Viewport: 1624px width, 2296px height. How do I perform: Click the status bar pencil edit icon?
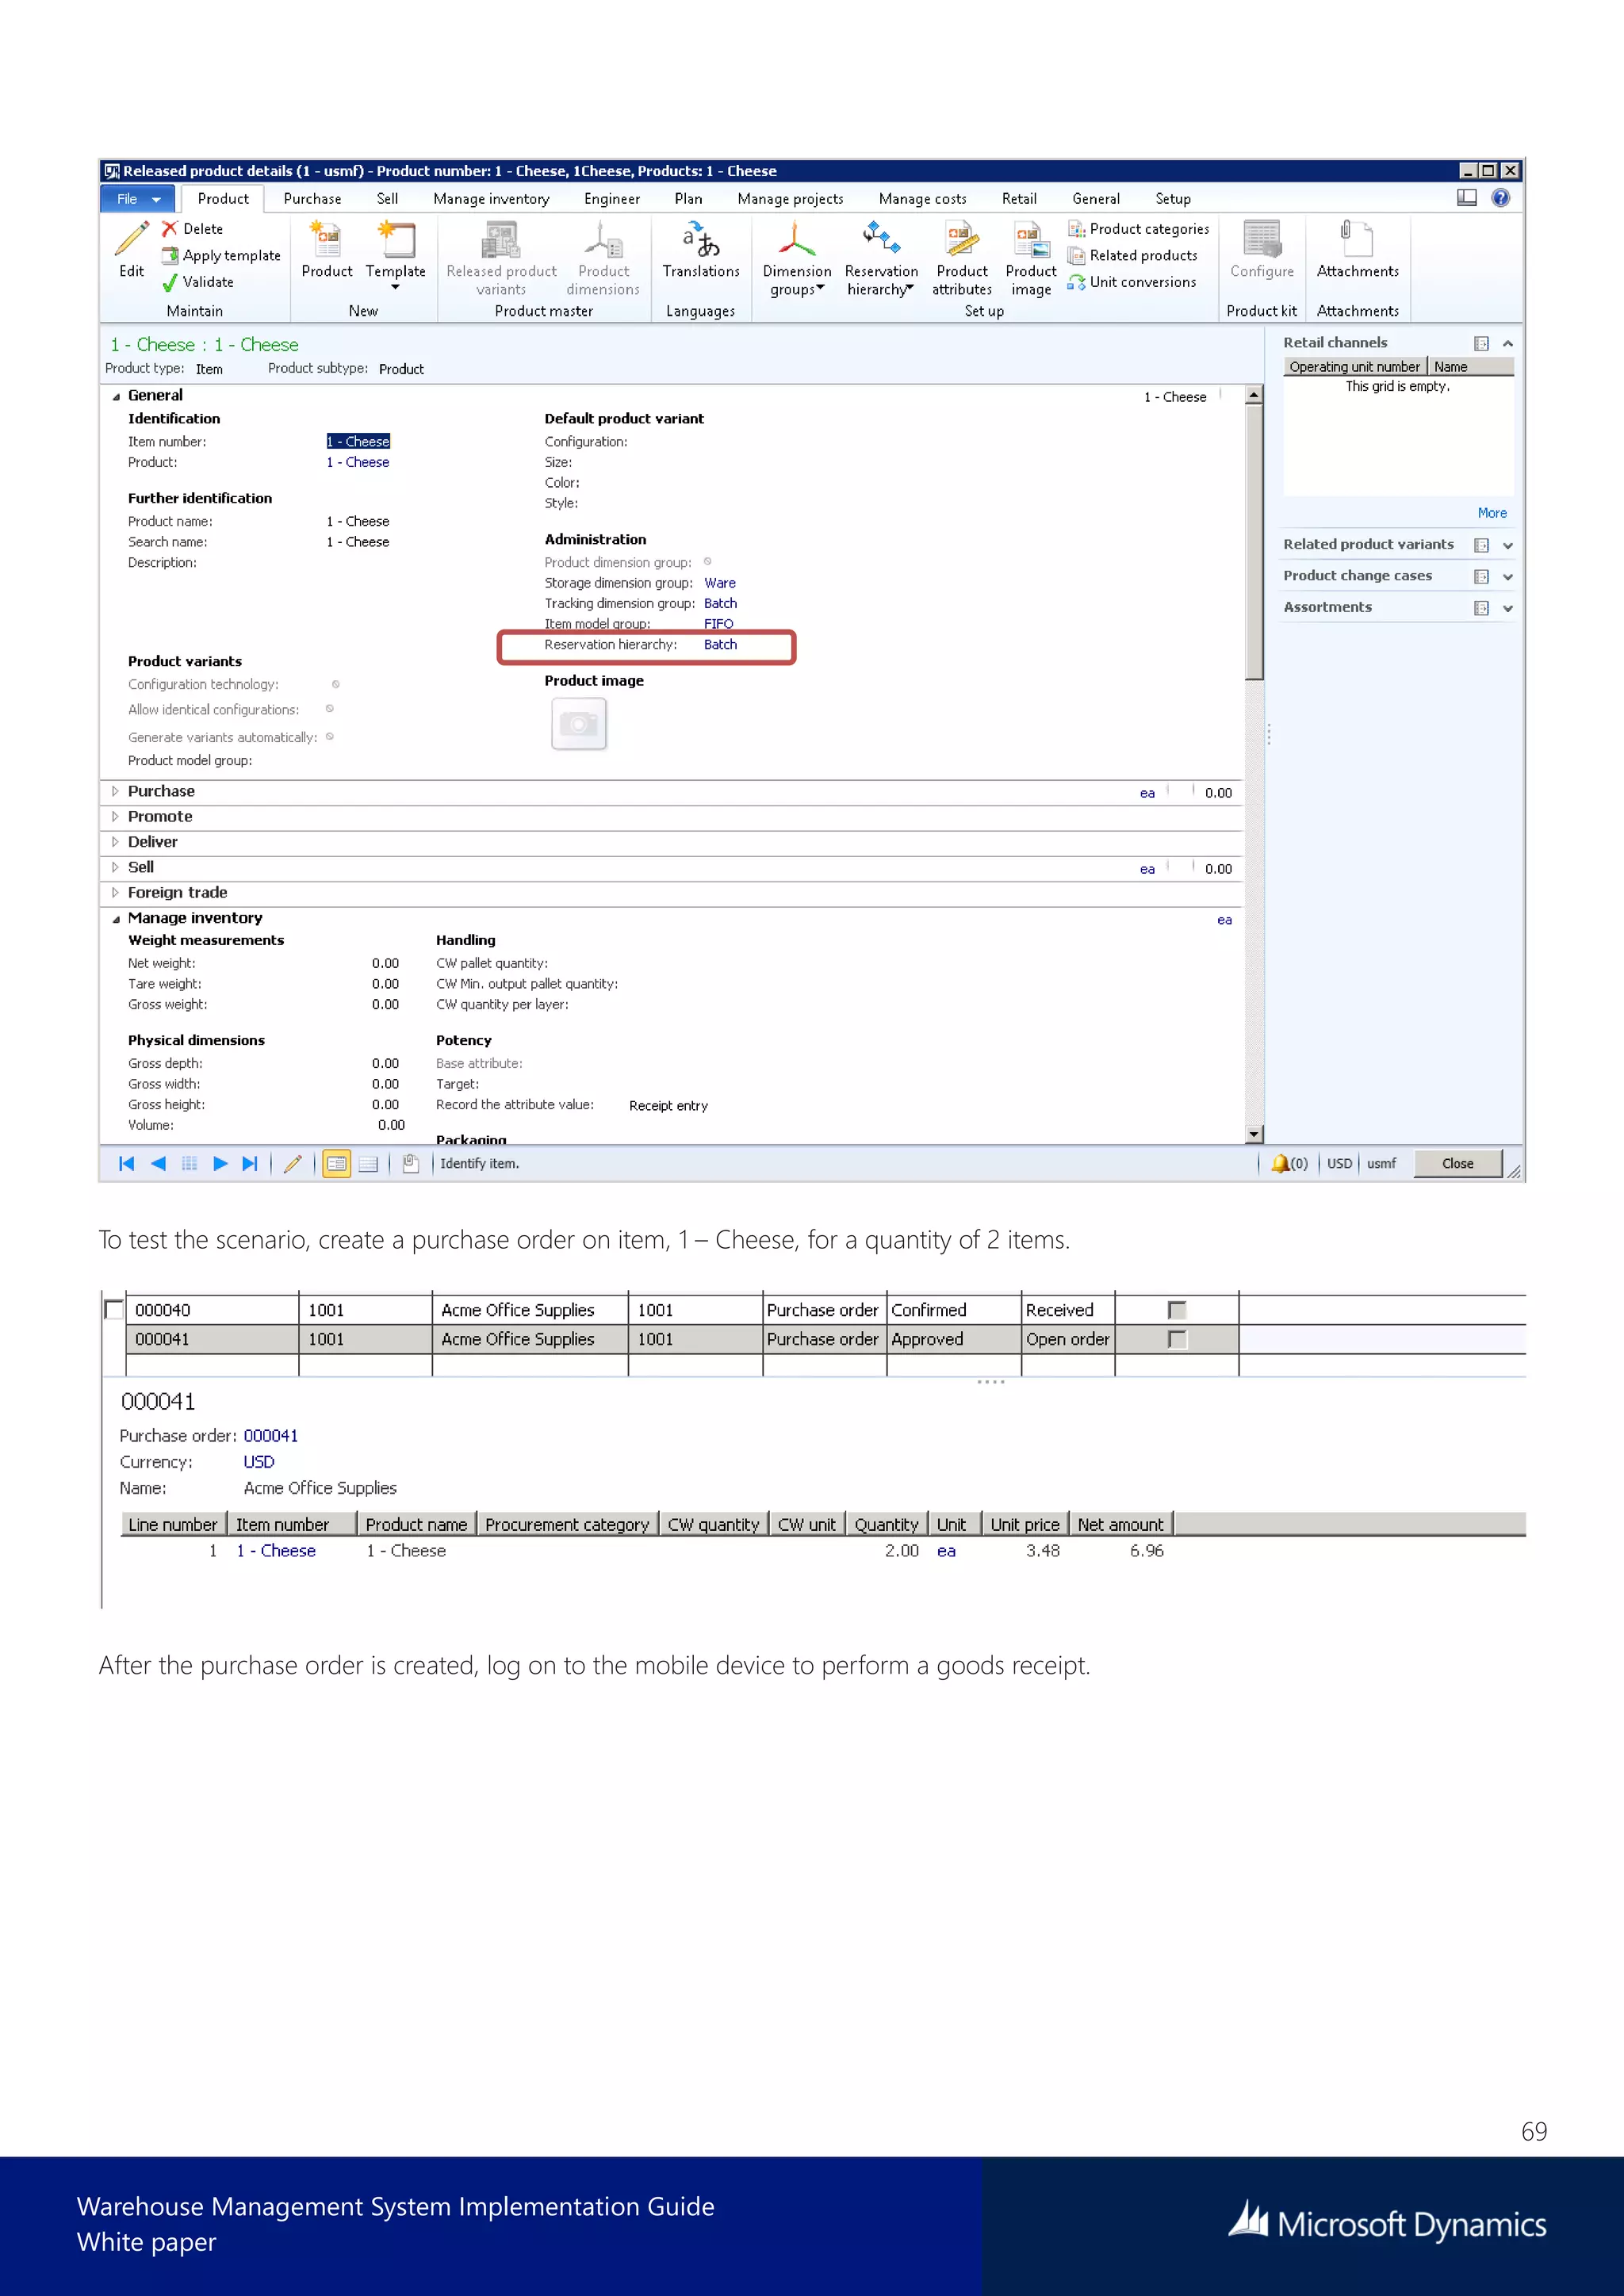293,1164
